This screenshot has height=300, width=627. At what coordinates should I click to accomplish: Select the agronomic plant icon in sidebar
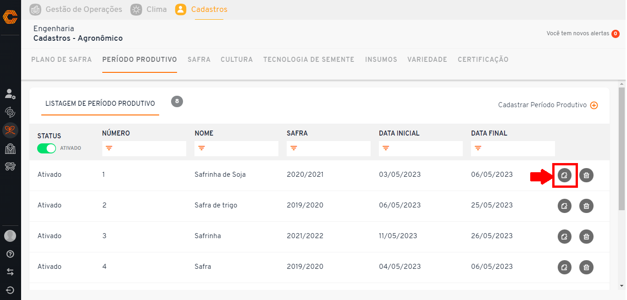pyautogui.click(x=10, y=131)
